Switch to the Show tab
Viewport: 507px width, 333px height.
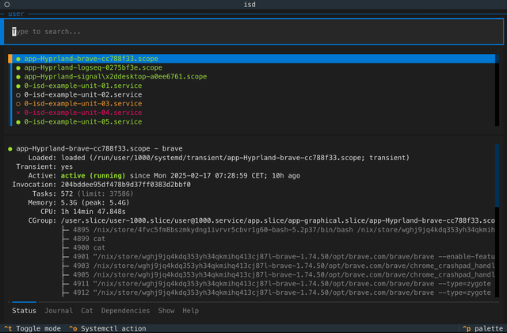(x=166, y=311)
